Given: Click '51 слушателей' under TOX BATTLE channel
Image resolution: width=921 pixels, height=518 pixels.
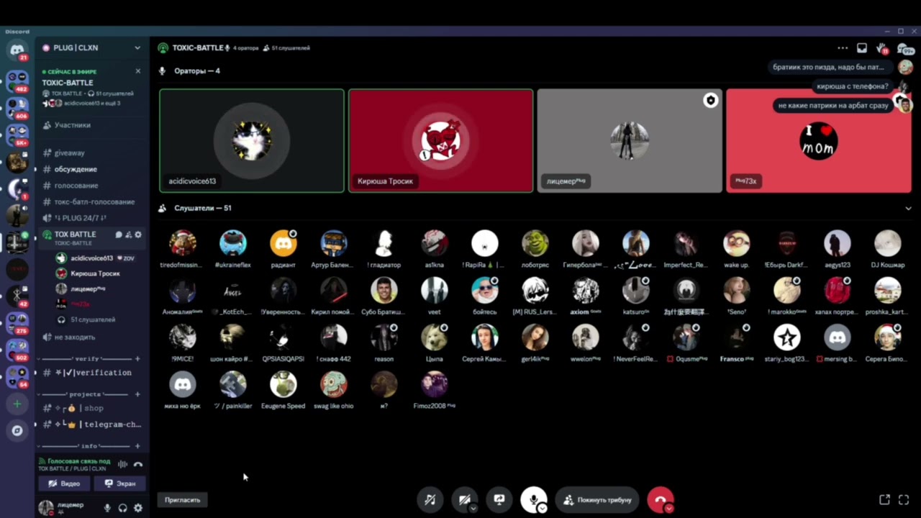Looking at the screenshot, I should [93, 319].
